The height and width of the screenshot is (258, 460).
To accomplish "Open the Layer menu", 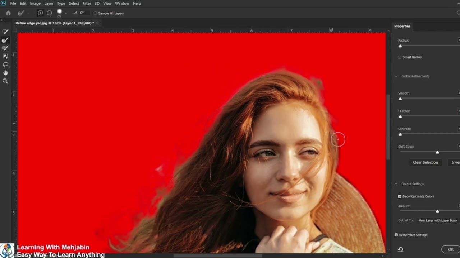I will (x=49, y=3).
